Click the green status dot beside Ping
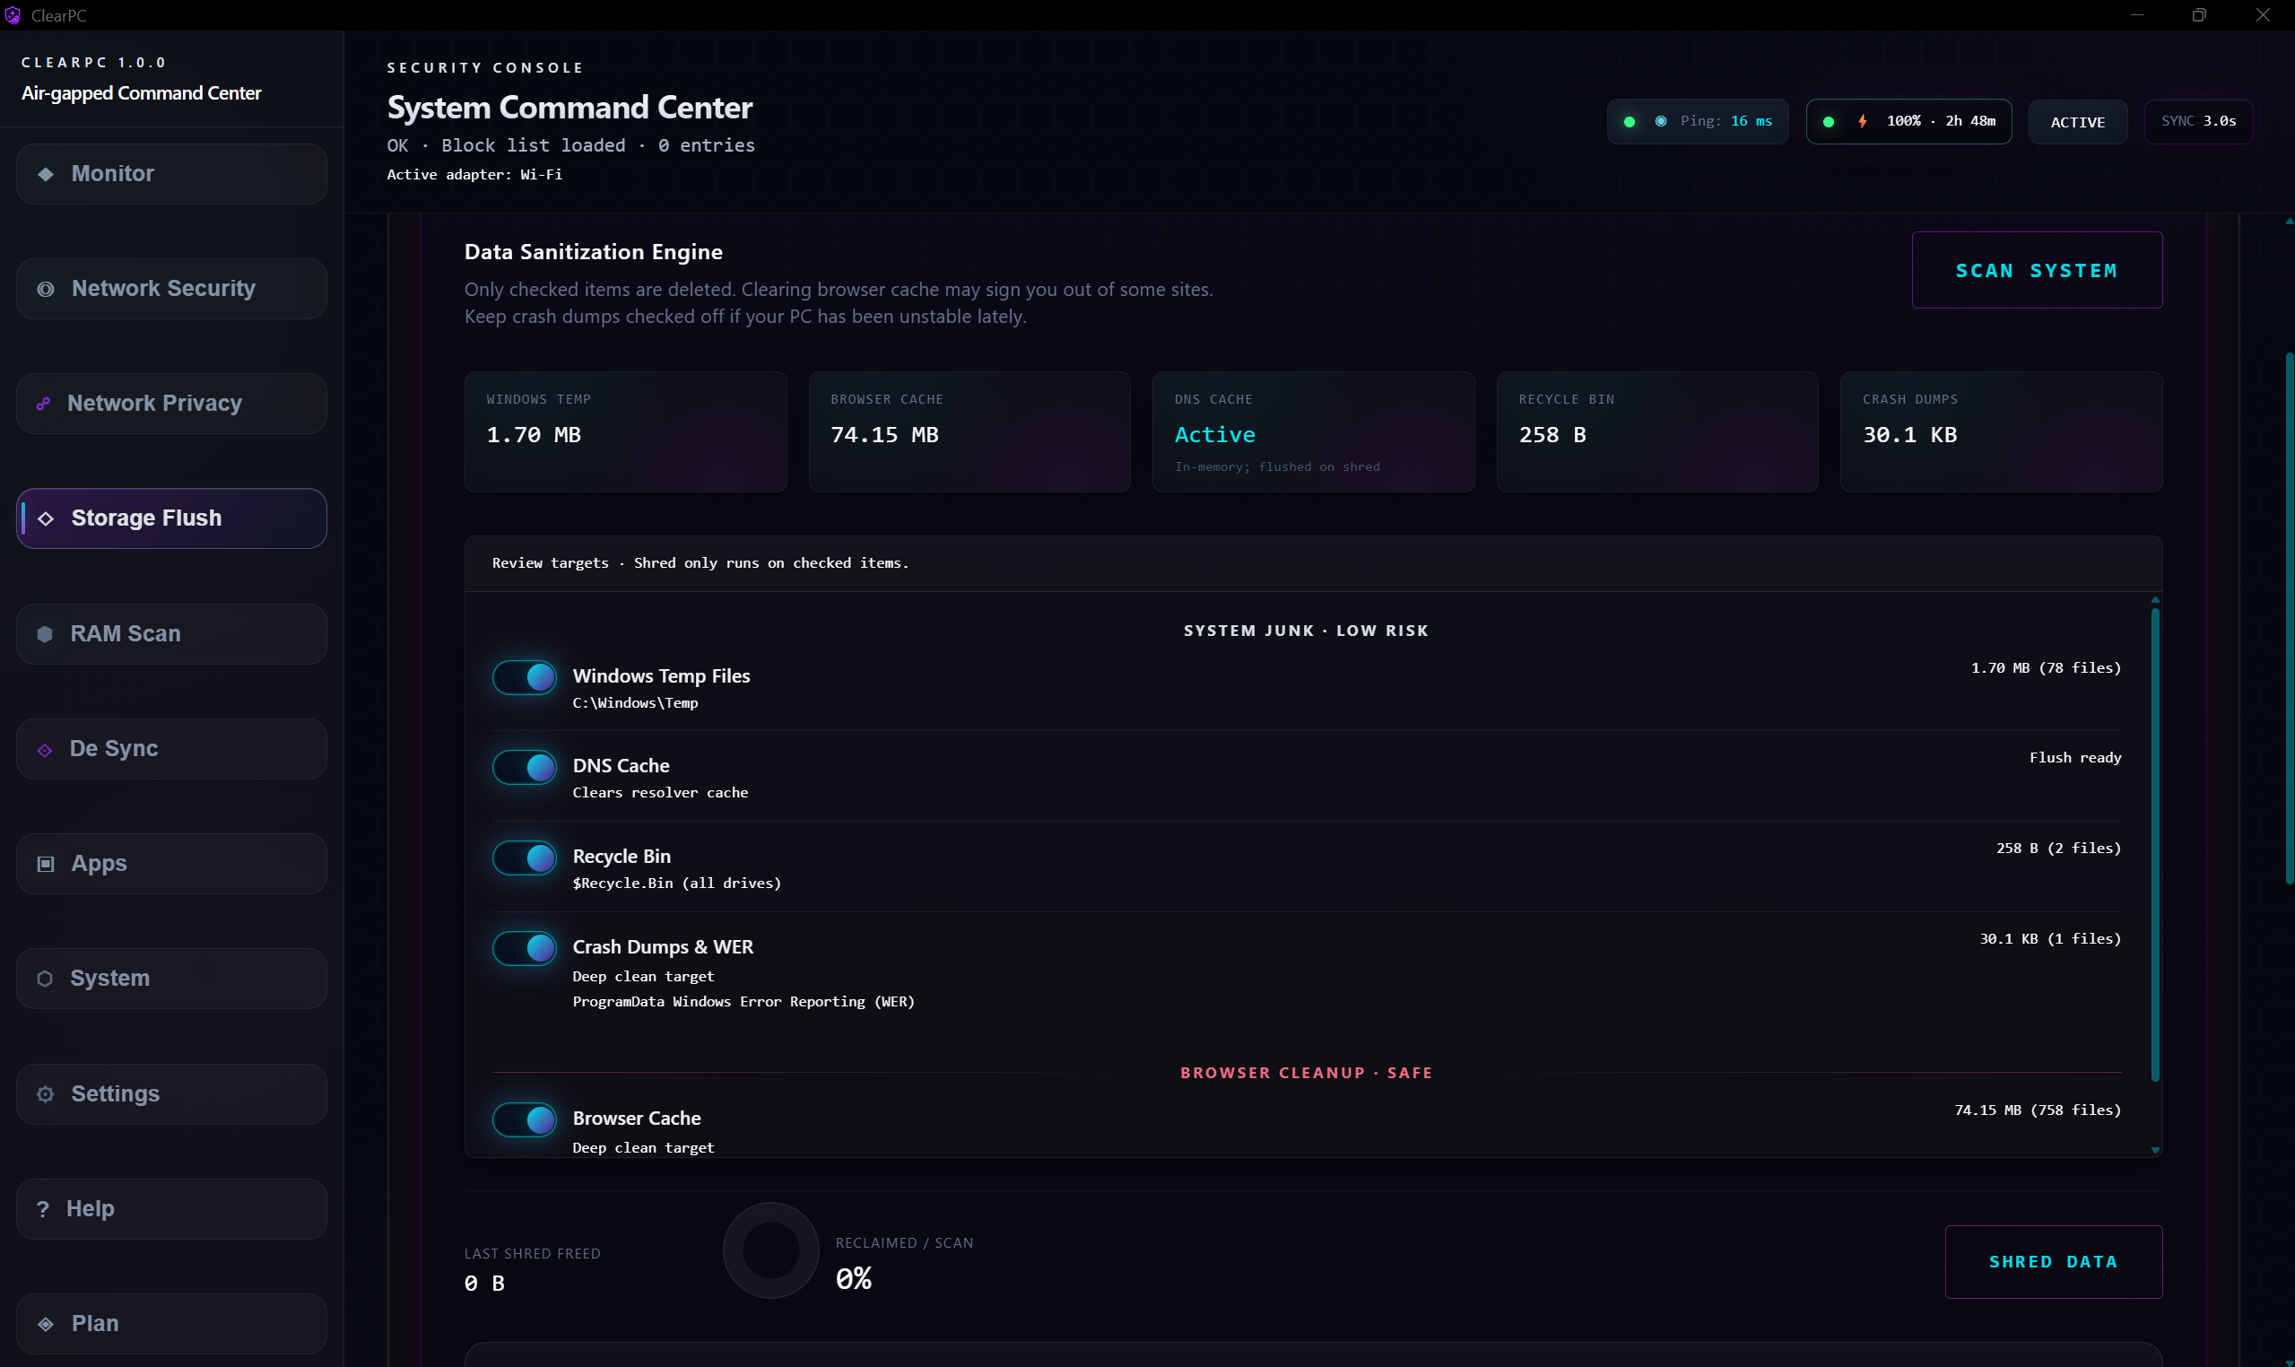 coord(1630,122)
